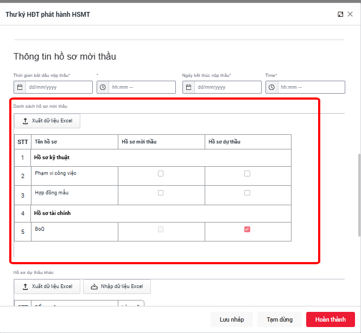Click the dialog maximize/expand icon
361x333 pixels.
[x=340, y=15]
